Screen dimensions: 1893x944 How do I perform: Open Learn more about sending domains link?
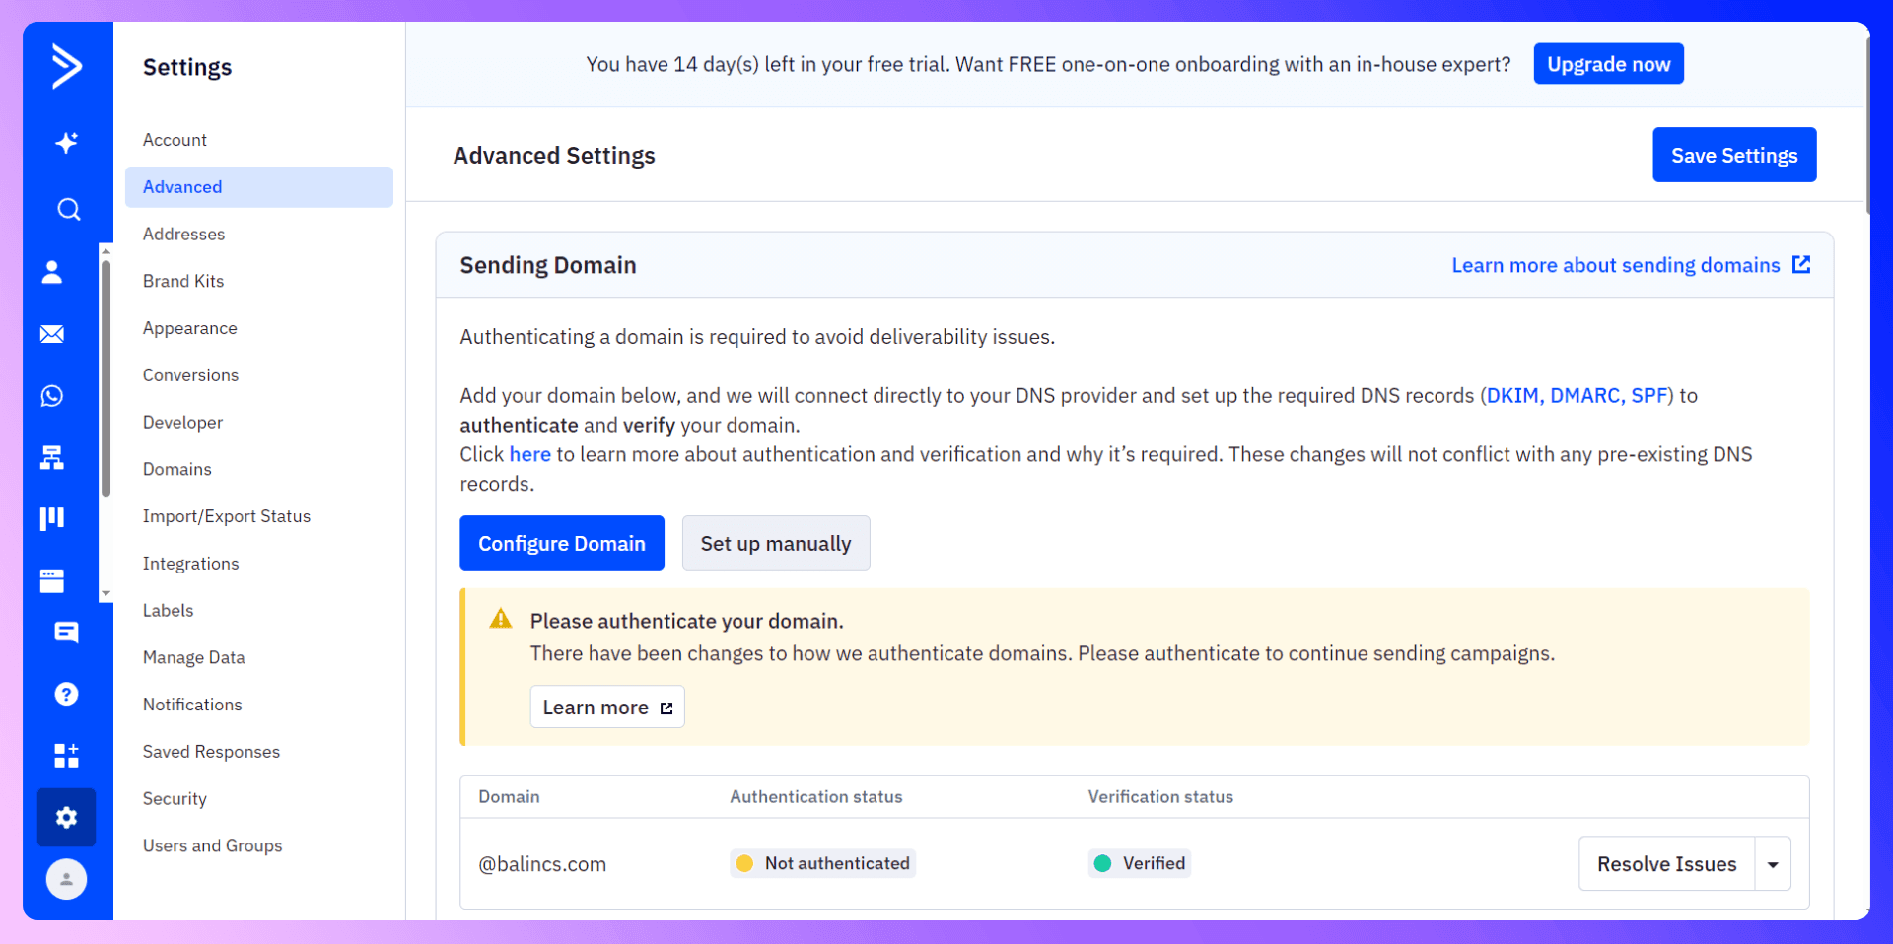[x=1616, y=265]
